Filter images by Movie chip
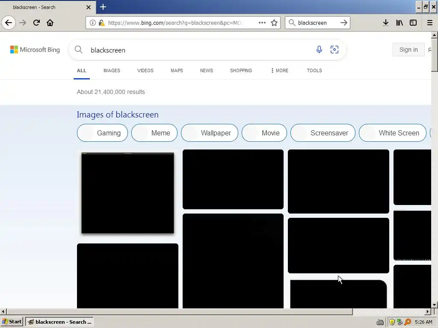The height and width of the screenshot is (328, 438). click(x=264, y=133)
